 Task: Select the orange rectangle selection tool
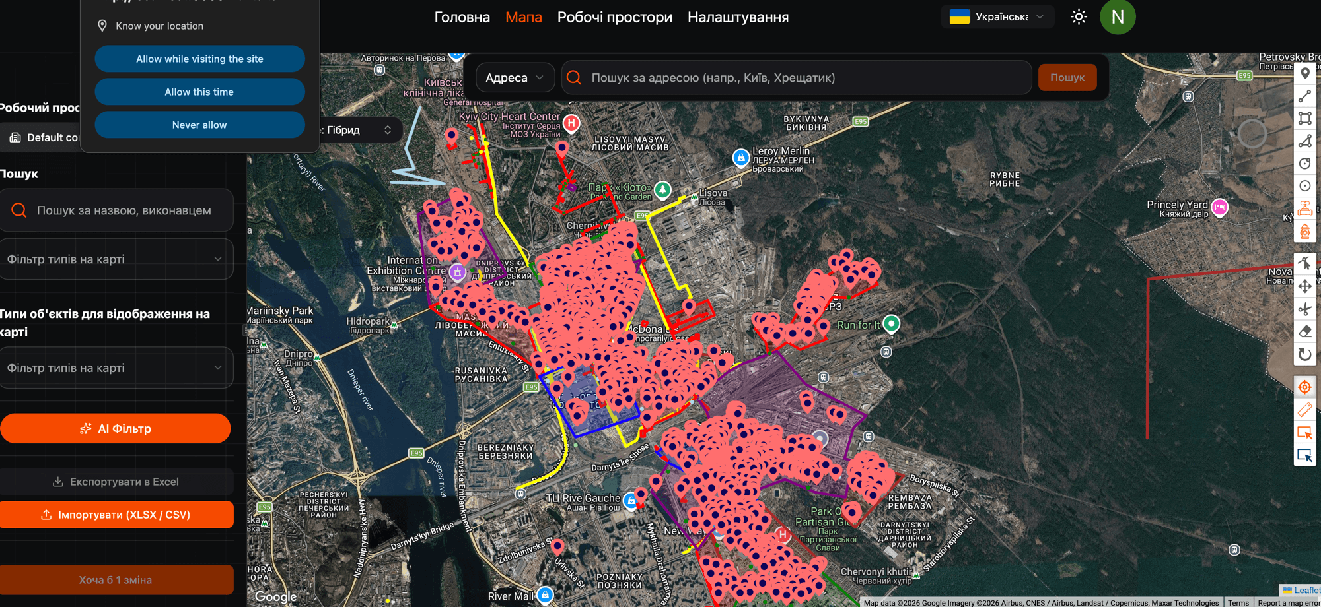[x=1304, y=433]
